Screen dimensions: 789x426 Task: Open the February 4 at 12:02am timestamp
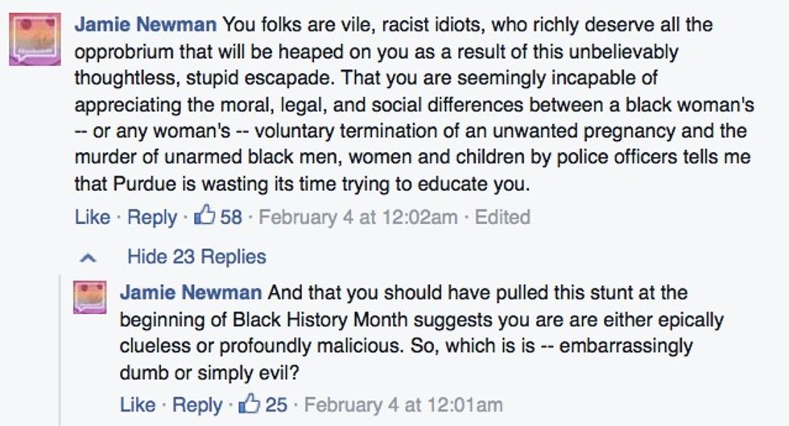(357, 217)
